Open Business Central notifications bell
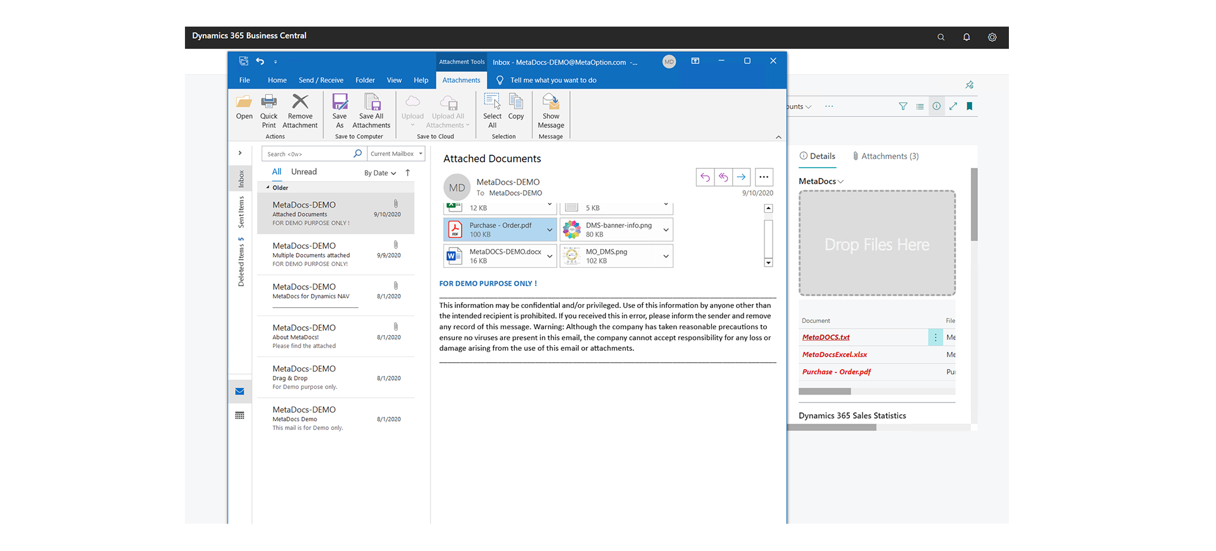The width and height of the screenshot is (1216, 551). (x=966, y=37)
